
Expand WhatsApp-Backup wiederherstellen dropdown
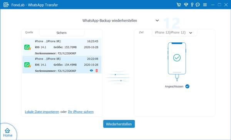[157, 20]
